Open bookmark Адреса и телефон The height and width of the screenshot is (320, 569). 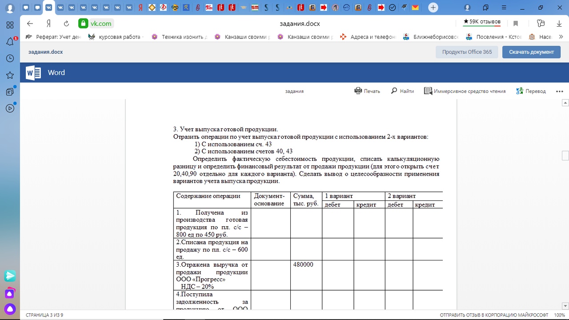coord(368,37)
